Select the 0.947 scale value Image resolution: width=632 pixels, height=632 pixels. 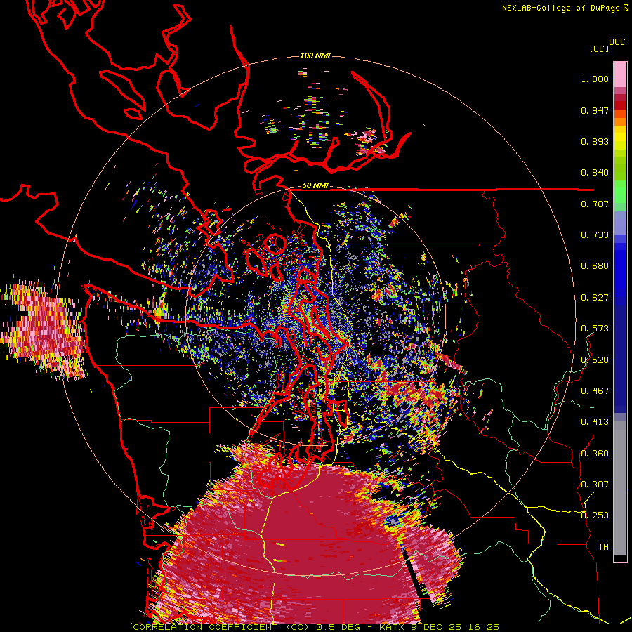click(x=595, y=110)
